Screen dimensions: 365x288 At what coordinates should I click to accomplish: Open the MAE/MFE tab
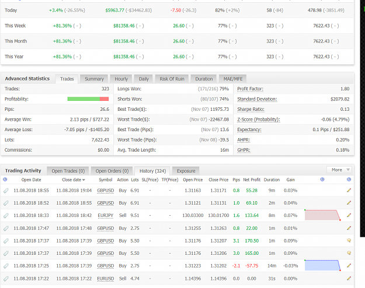233,79
